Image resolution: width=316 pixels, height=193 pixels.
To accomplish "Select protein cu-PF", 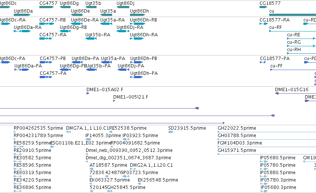I will click(x=276, y=66).
